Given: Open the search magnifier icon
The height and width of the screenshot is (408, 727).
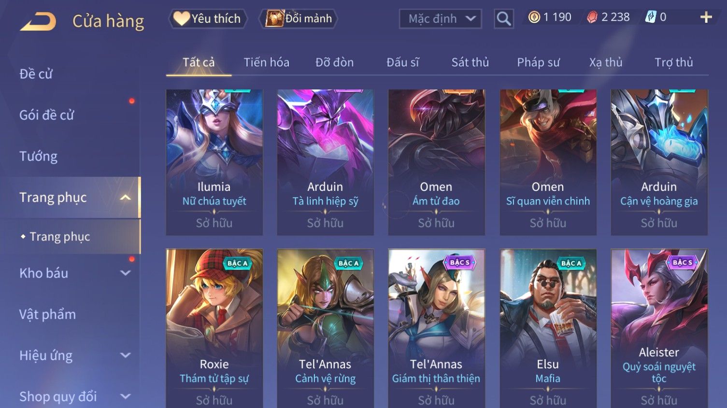Looking at the screenshot, I should [x=504, y=19].
